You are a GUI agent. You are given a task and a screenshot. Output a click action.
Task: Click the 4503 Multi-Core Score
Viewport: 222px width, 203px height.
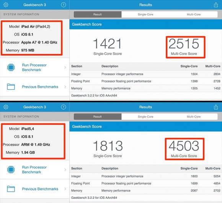(x=184, y=146)
